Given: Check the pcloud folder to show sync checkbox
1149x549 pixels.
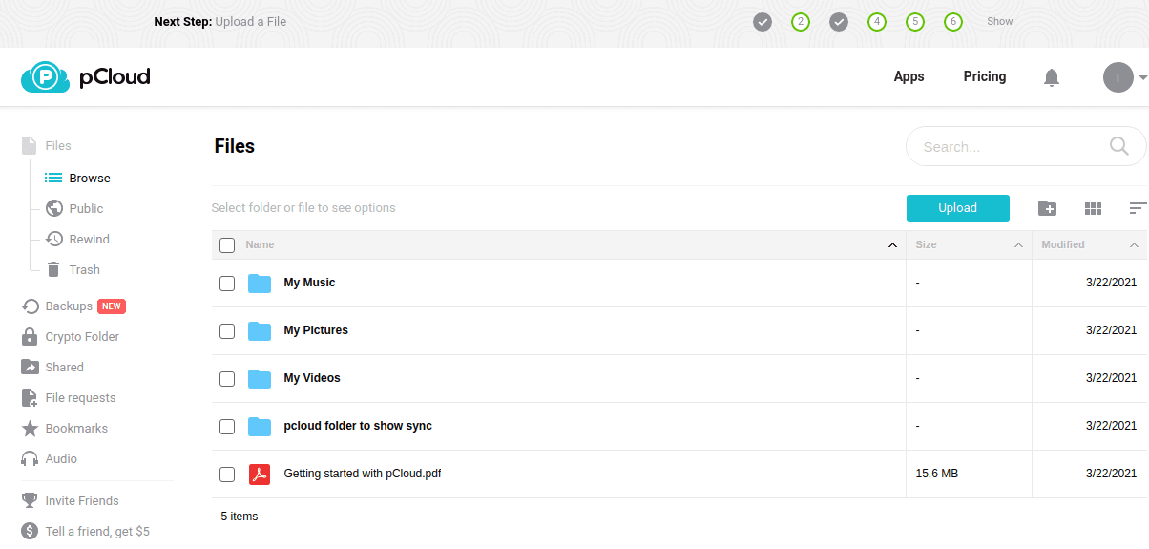Looking at the screenshot, I should [x=227, y=426].
